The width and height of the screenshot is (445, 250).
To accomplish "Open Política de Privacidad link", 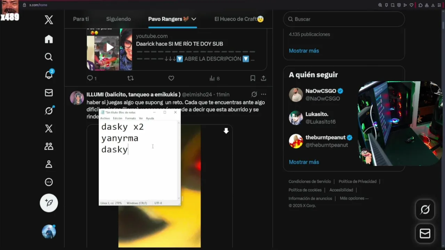I will coord(358,182).
